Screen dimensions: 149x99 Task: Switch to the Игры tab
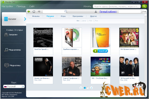pyautogui.click(x=63, y=16)
